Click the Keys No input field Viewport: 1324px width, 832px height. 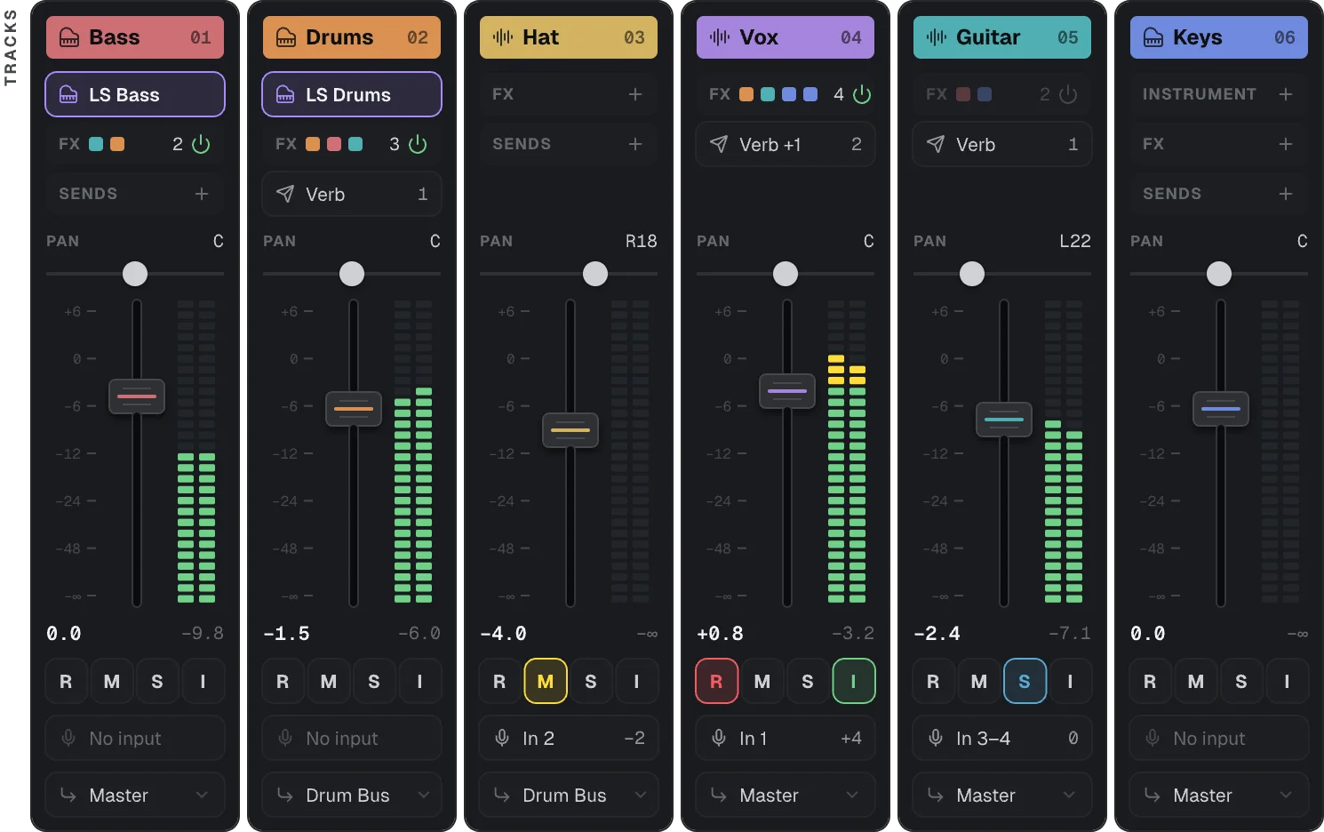click(1219, 738)
